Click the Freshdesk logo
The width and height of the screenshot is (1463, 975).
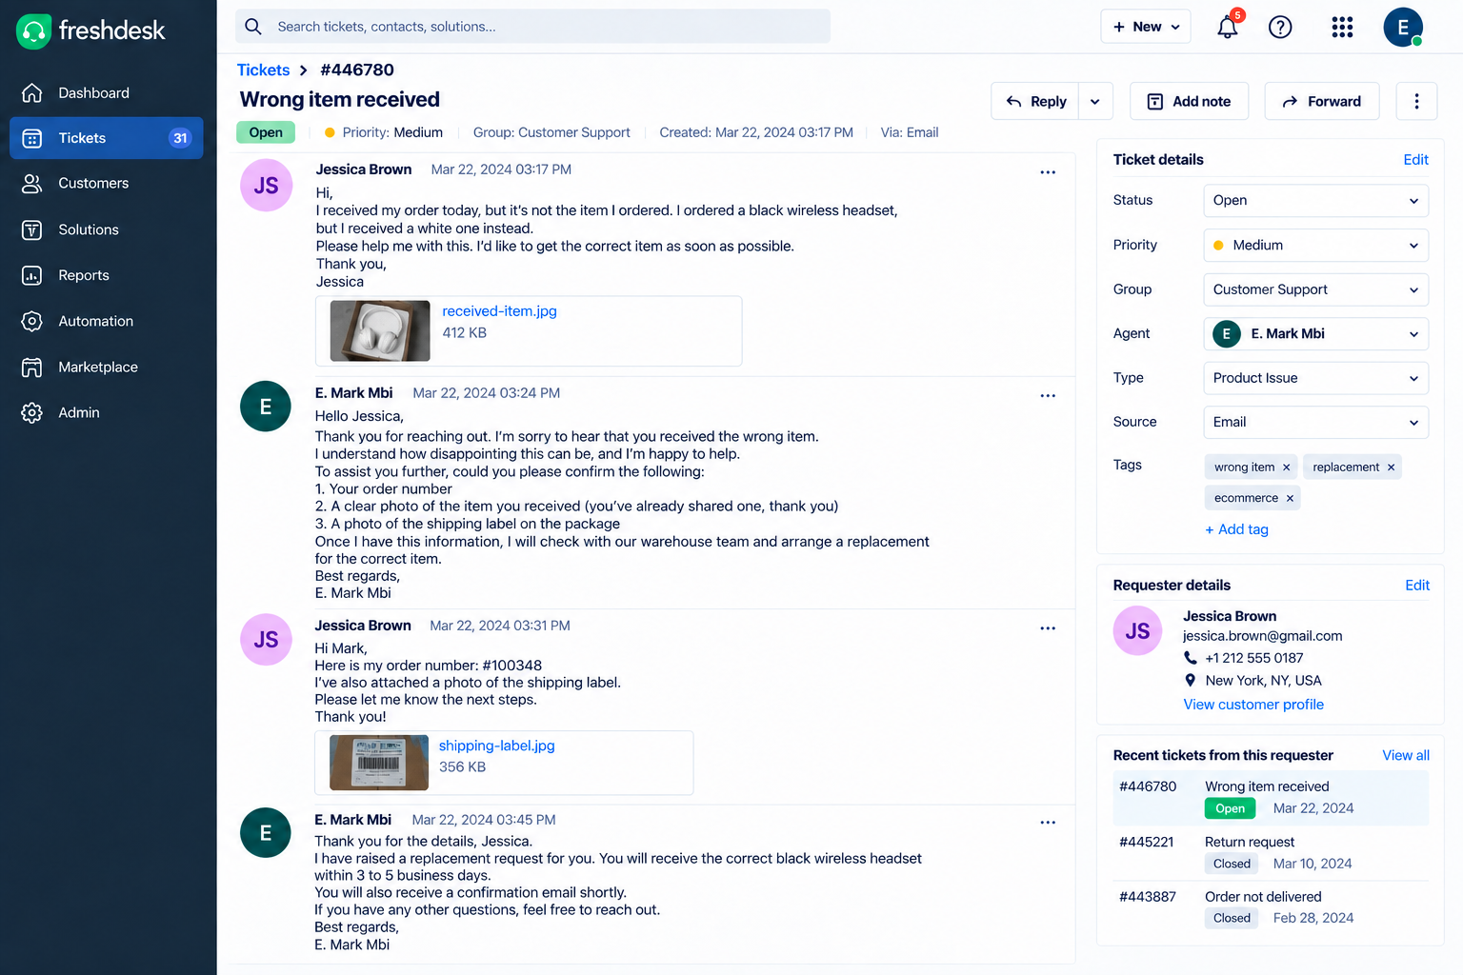tap(91, 30)
